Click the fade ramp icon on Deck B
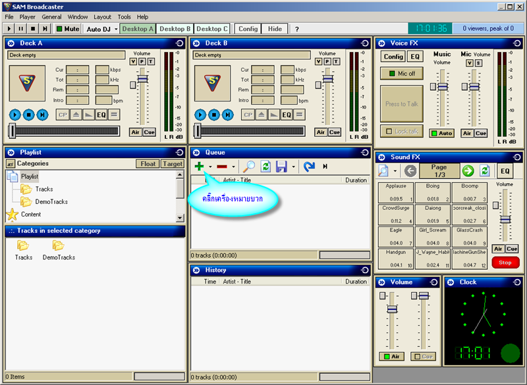527x385 pixels. 274,115
